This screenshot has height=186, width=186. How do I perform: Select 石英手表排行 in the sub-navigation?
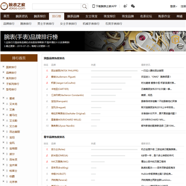pyautogui.click(x=114, y=24)
